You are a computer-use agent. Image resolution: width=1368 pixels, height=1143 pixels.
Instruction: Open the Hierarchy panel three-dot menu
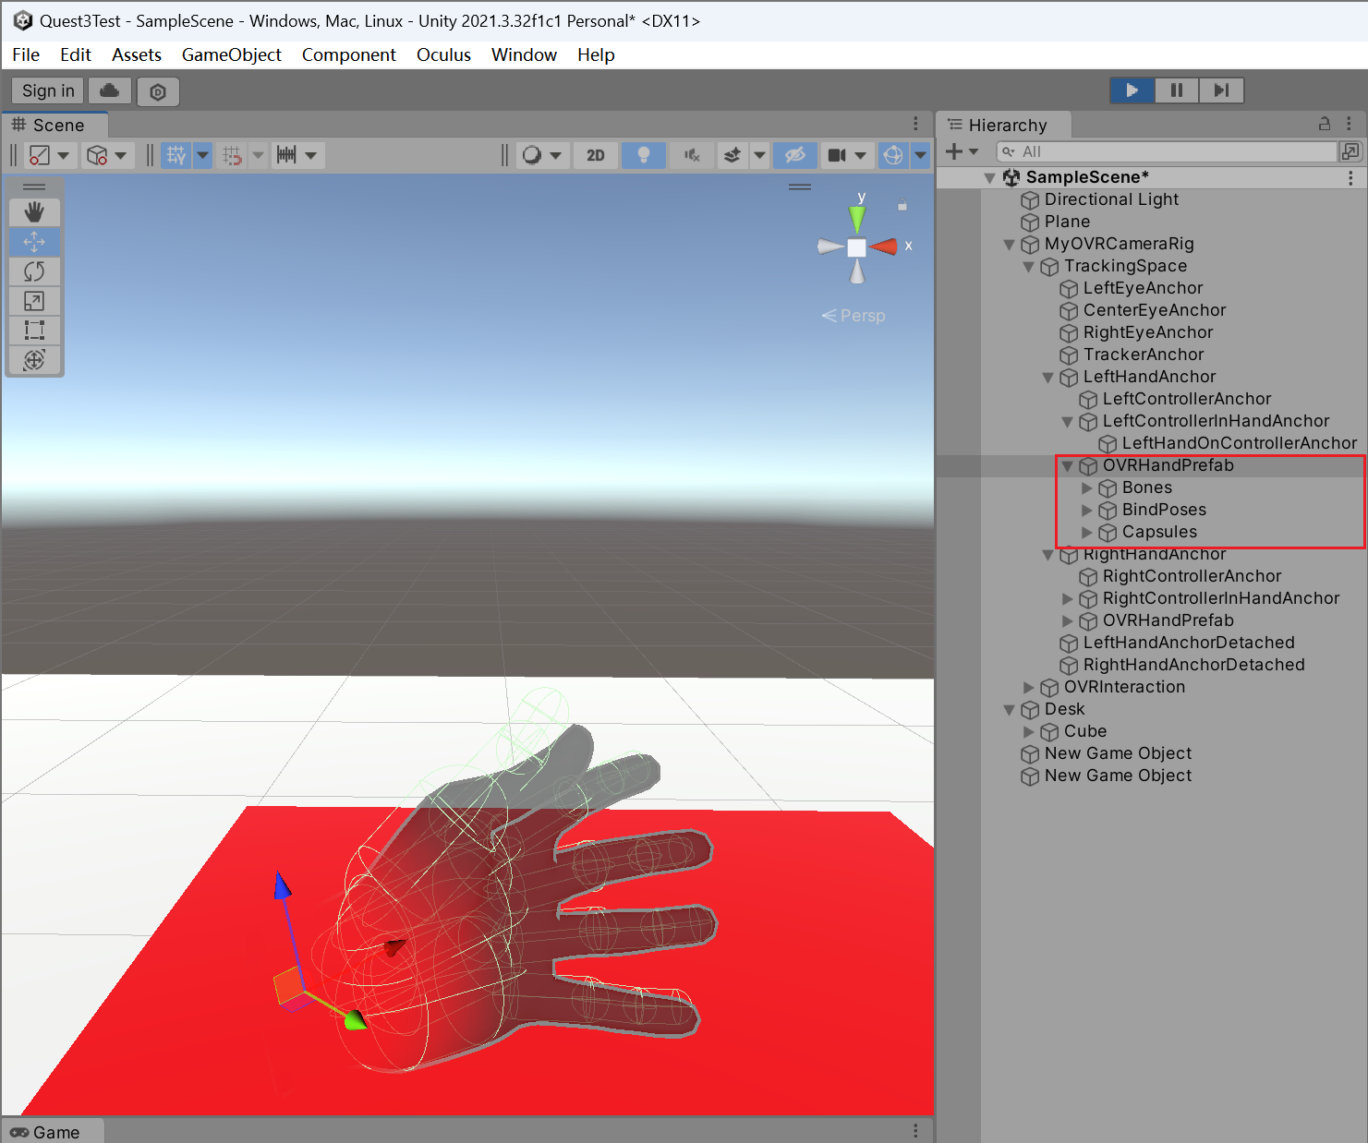pyautogui.click(x=1349, y=124)
